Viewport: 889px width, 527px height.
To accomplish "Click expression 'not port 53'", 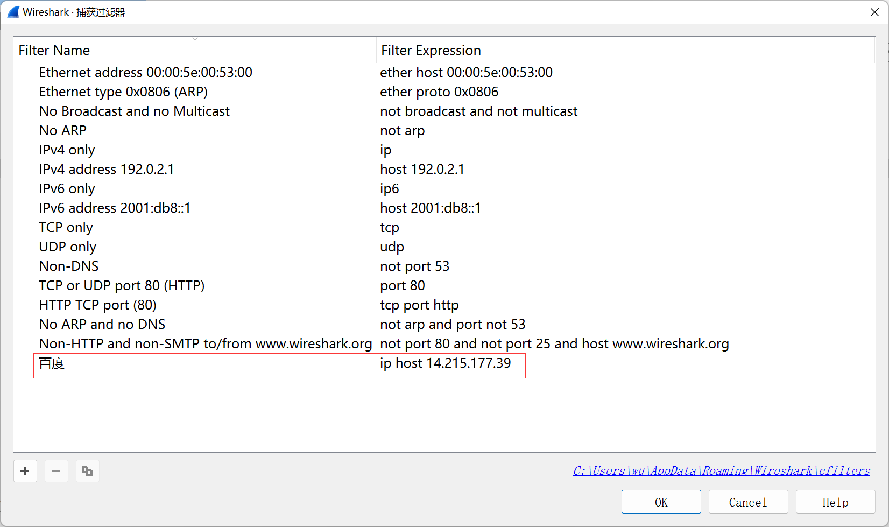I will [414, 266].
